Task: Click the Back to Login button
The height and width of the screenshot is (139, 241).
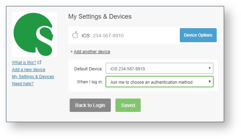Action: point(90,105)
